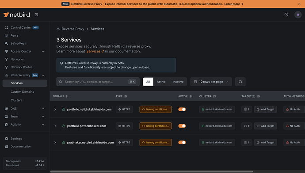Show All services filter
305x173 pixels.
148,82
